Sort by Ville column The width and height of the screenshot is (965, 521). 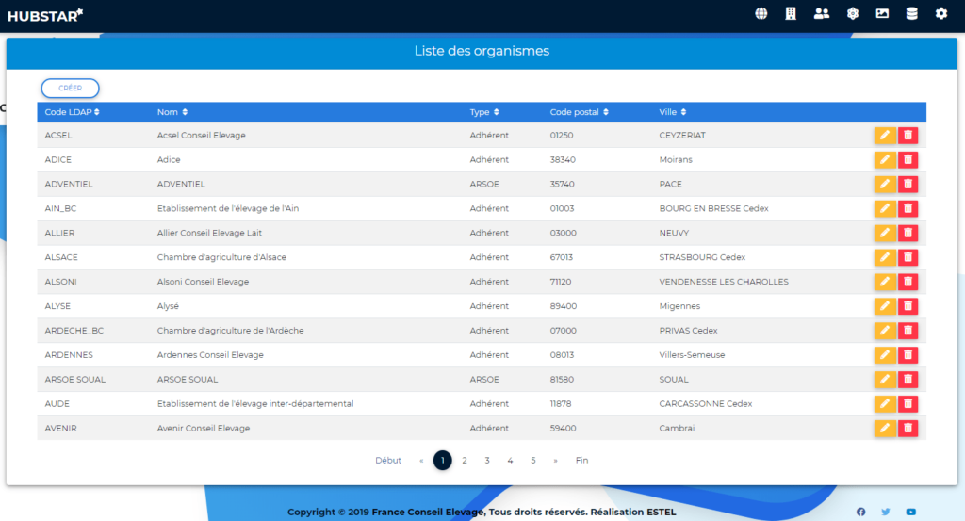click(x=673, y=112)
